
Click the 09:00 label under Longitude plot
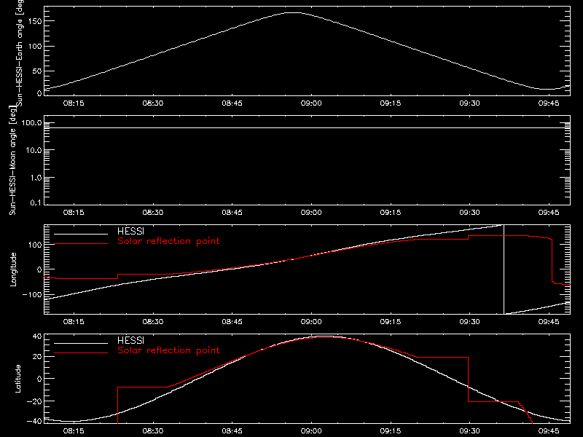point(311,322)
